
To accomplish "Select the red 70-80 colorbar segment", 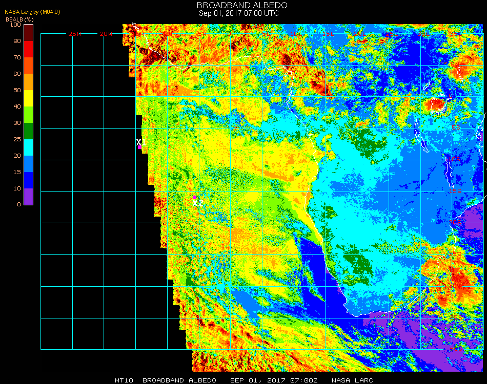I will point(29,49).
